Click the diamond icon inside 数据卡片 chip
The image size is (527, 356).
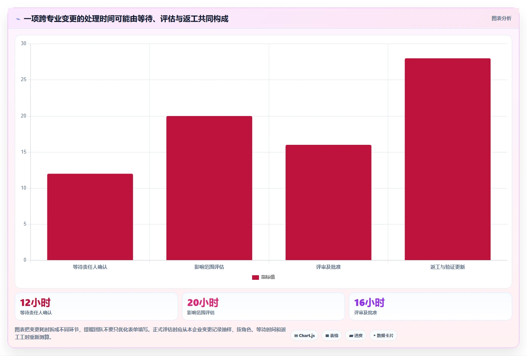point(374,336)
